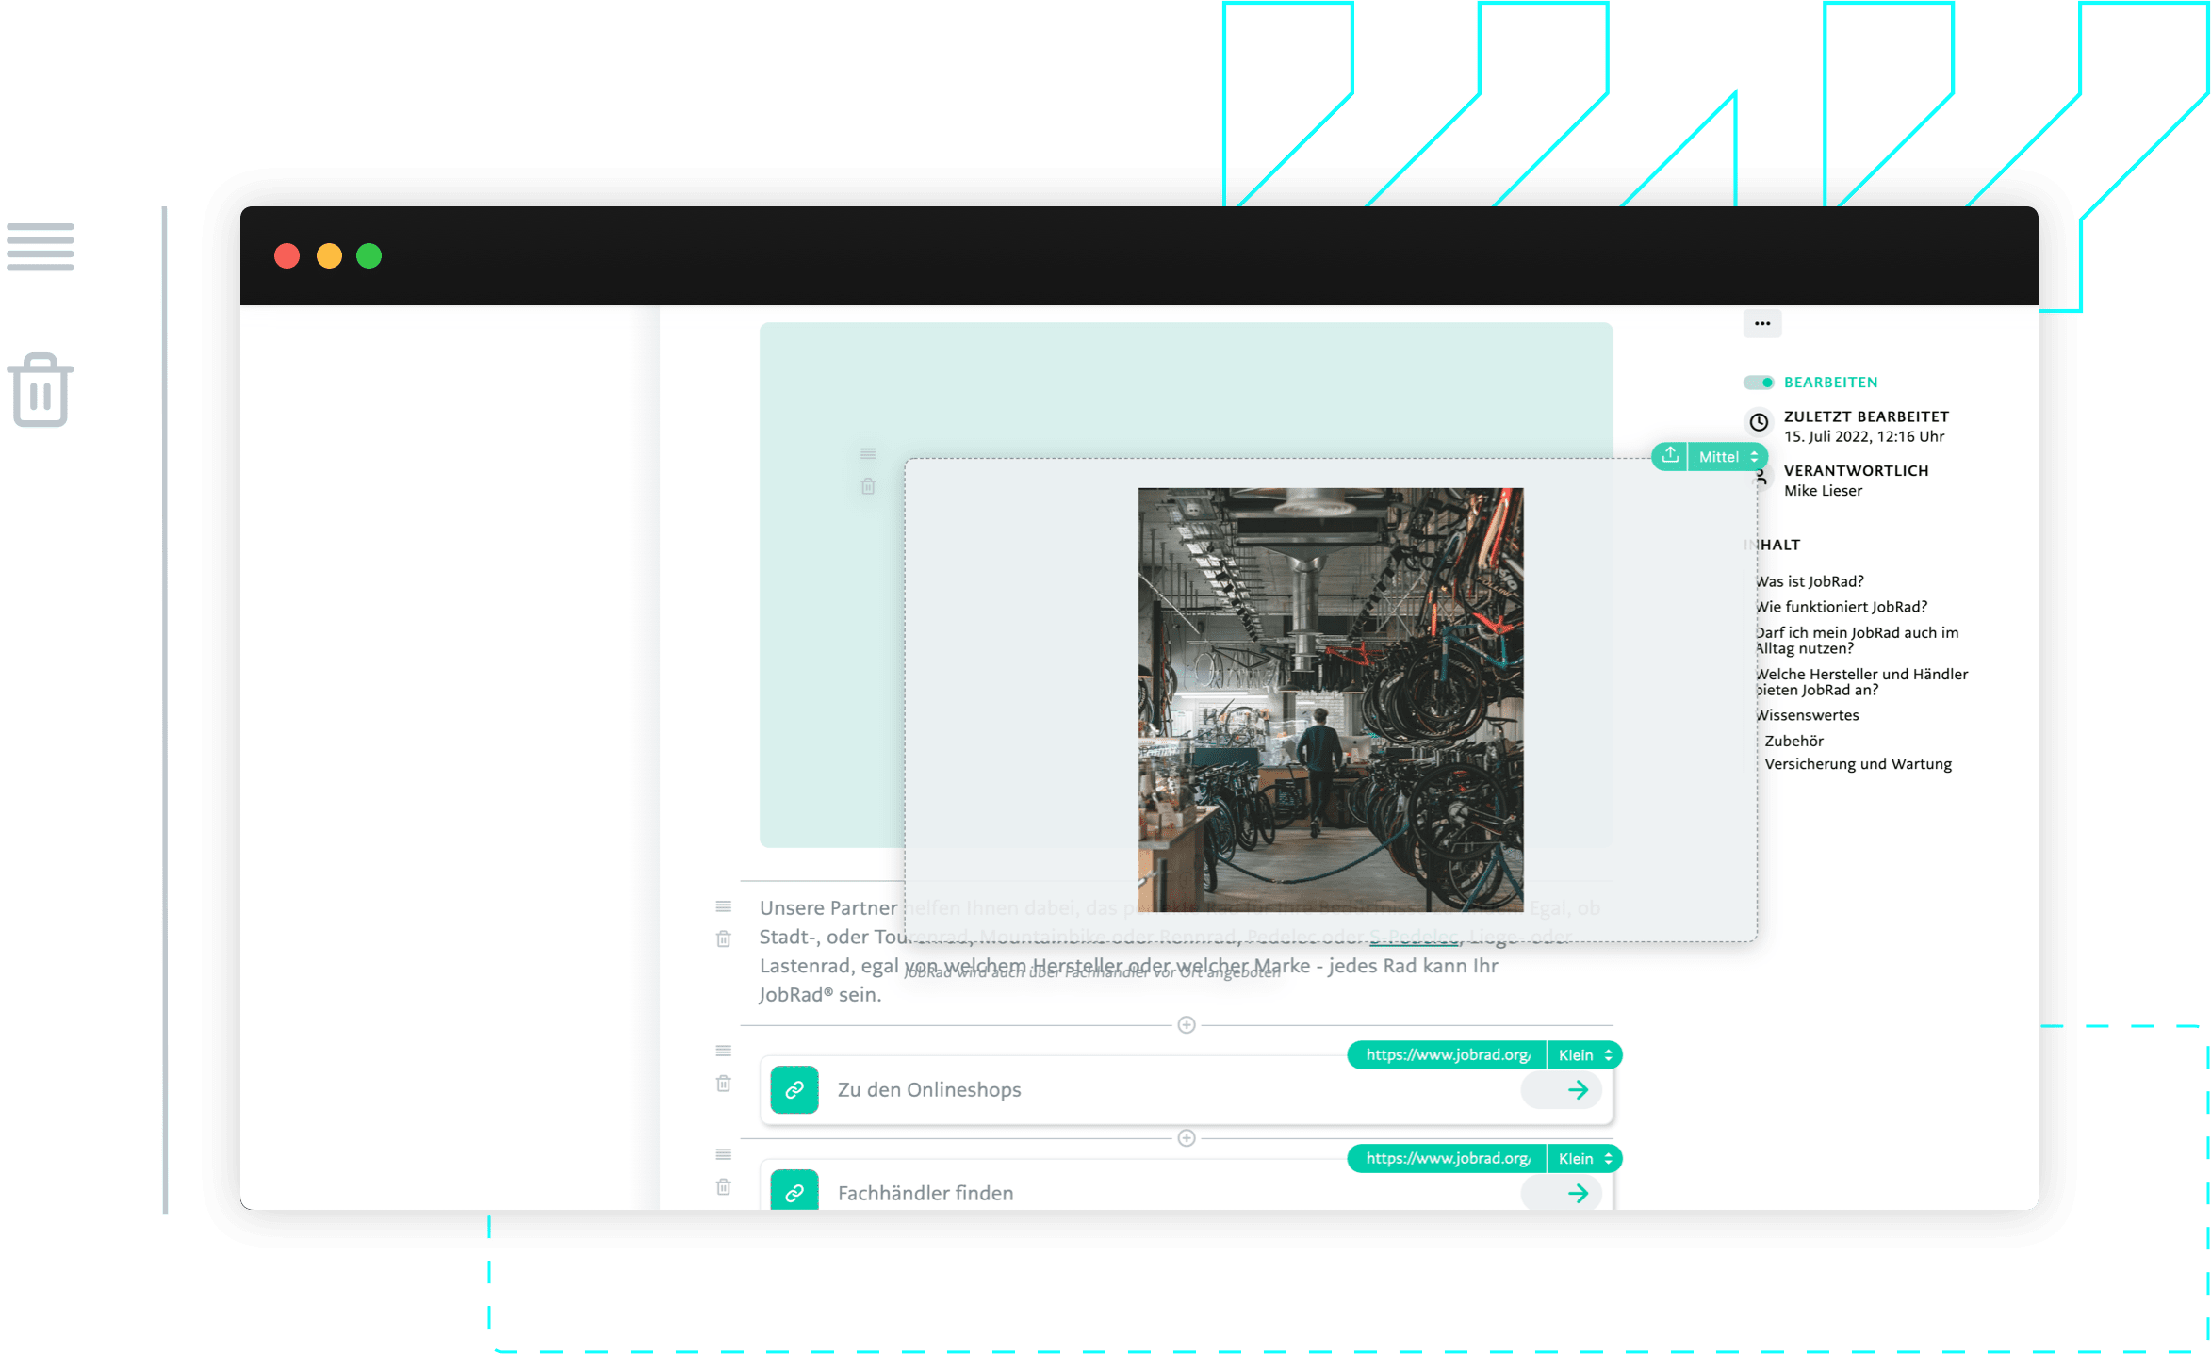Jump to Versicherung und Wartung subsection

pyautogui.click(x=1858, y=764)
